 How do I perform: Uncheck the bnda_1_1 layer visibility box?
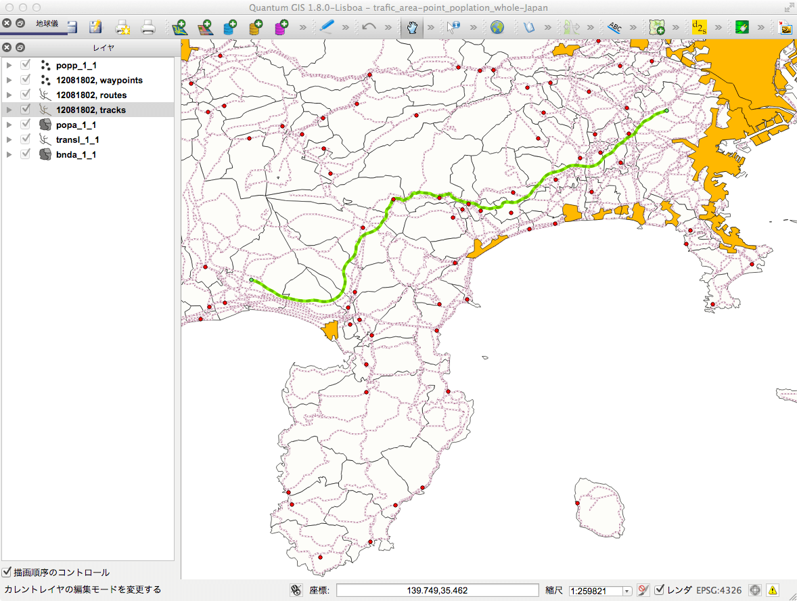click(x=26, y=154)
